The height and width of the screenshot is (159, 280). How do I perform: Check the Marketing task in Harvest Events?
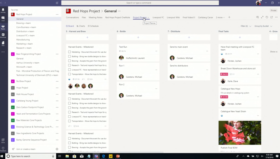(x=69, y=52)
